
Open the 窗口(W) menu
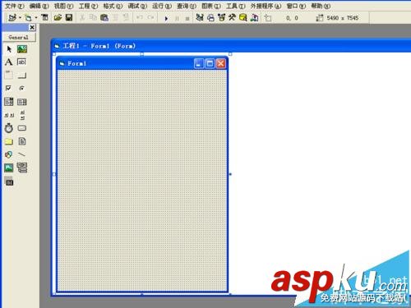coord(296,6)
